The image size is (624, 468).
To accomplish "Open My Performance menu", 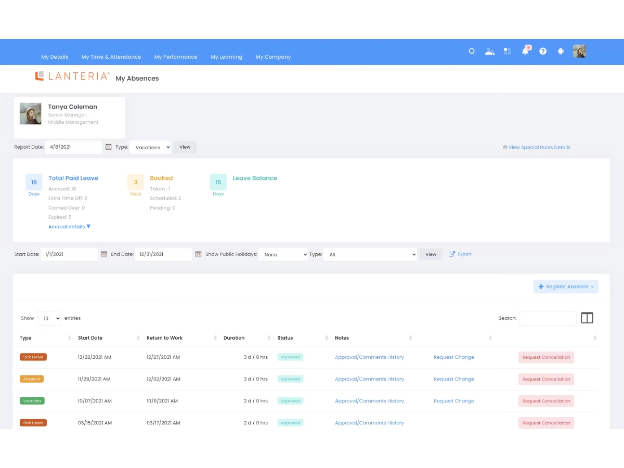I will 176,57.
